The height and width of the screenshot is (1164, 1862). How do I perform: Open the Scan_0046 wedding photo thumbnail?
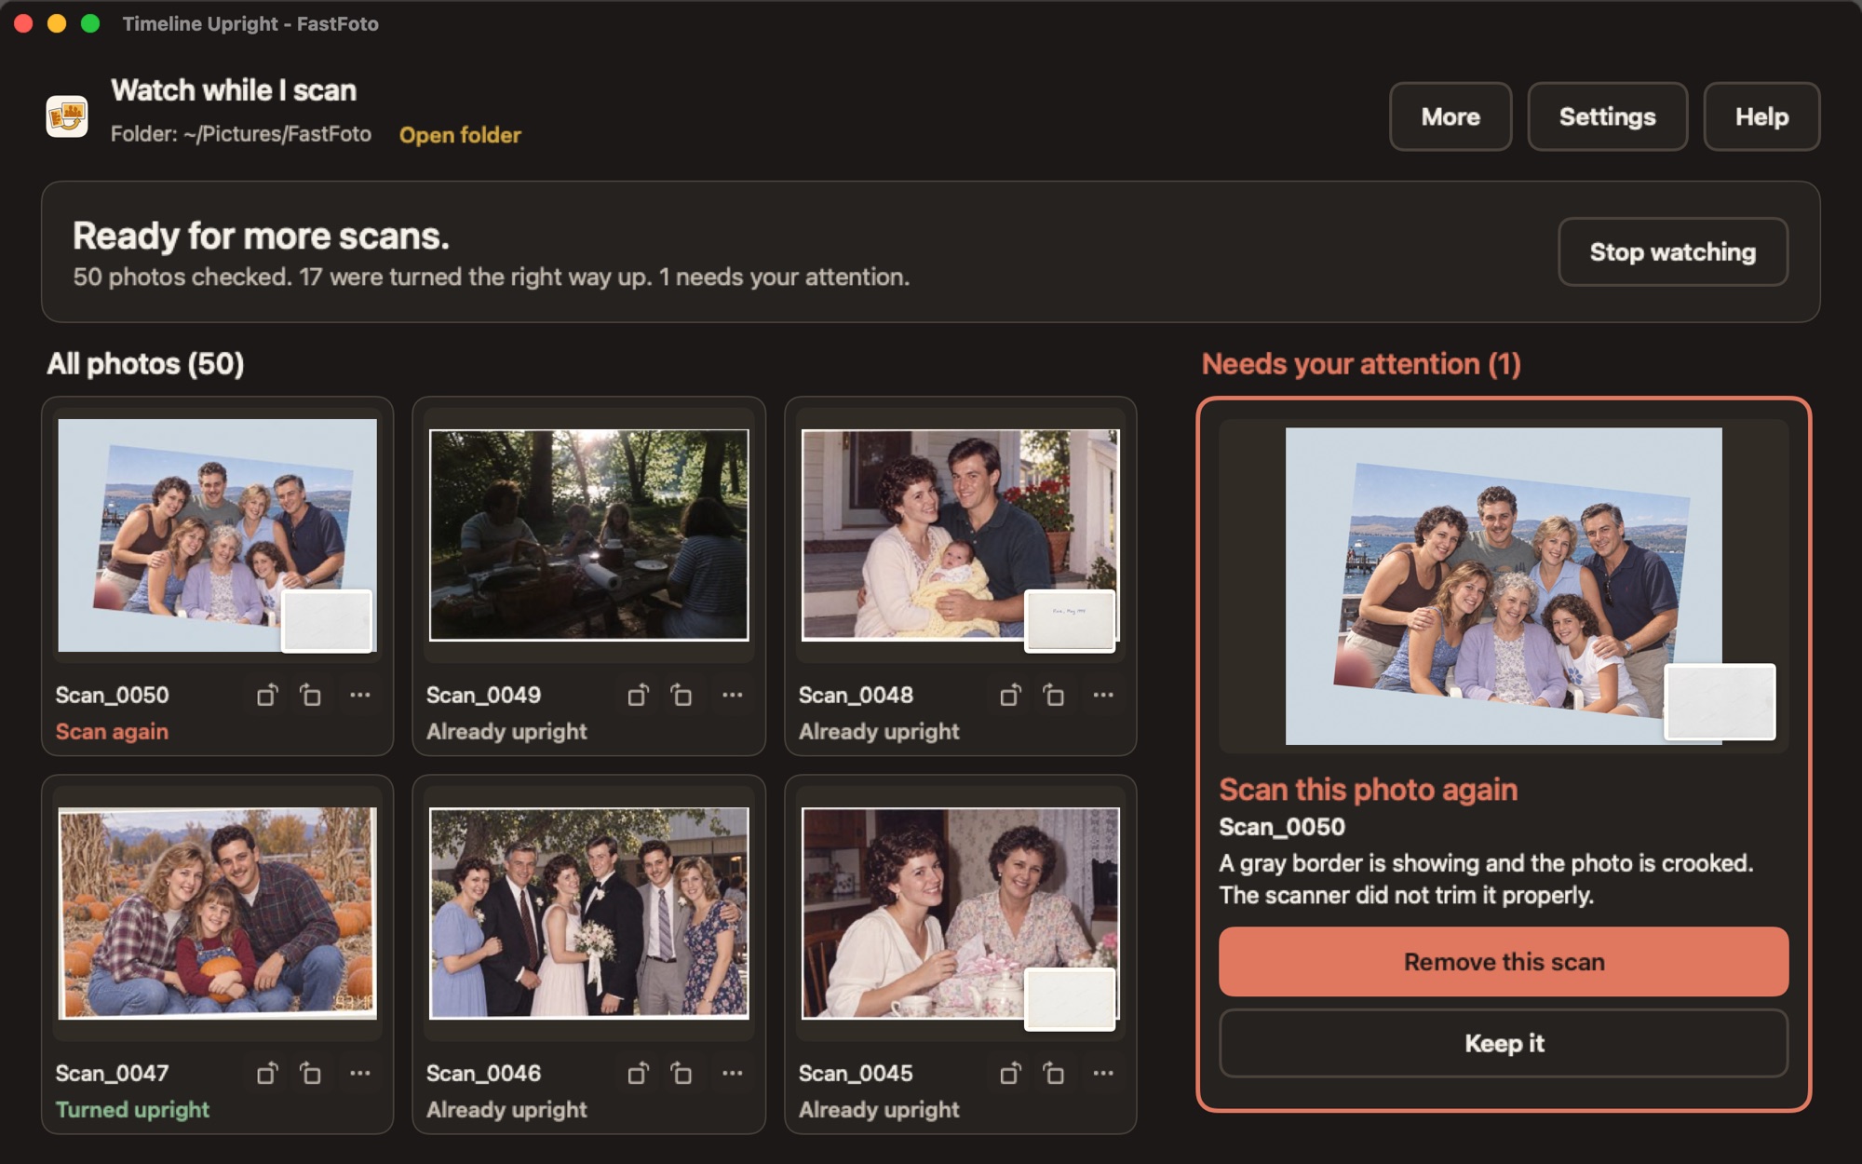point(588,913)
